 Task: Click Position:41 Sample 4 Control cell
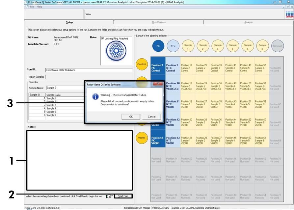pos(232,66)
